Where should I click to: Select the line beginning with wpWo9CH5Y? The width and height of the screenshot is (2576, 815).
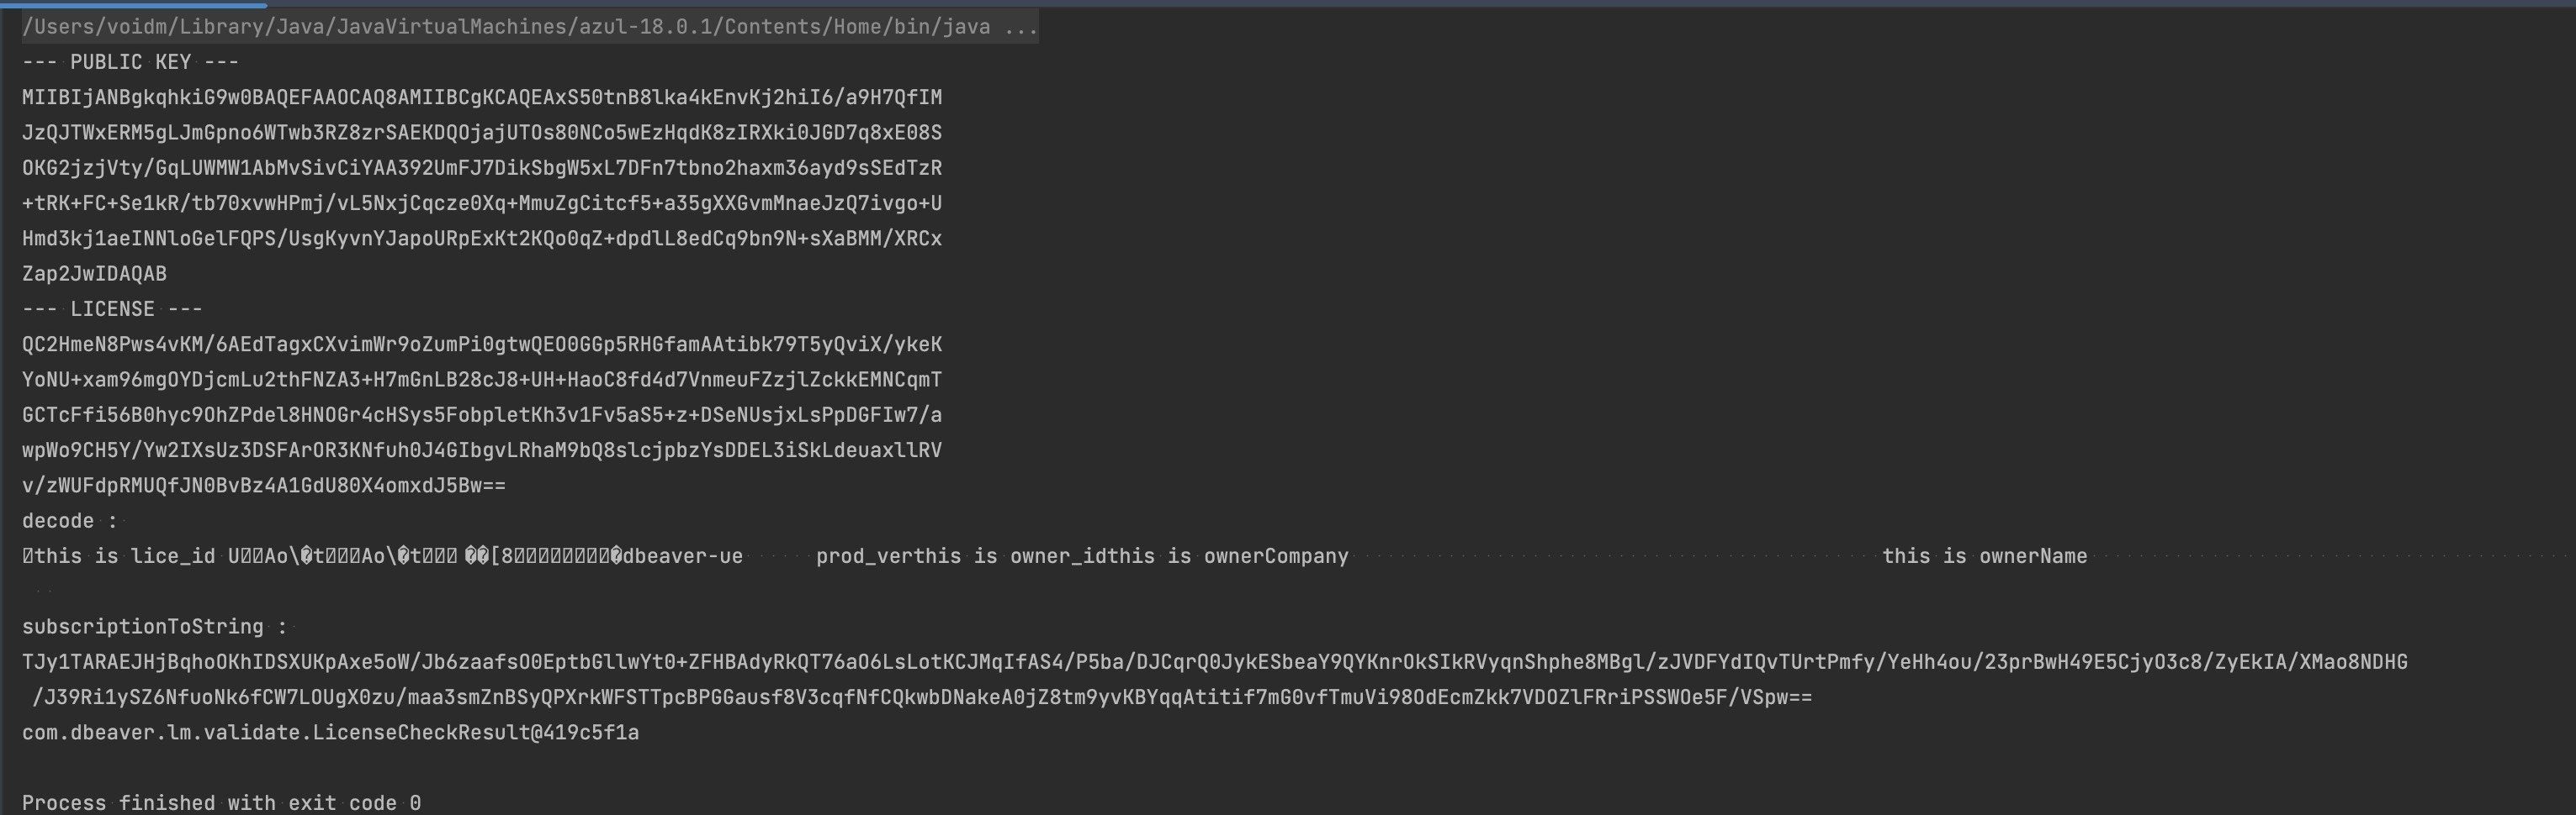point(482,450)
